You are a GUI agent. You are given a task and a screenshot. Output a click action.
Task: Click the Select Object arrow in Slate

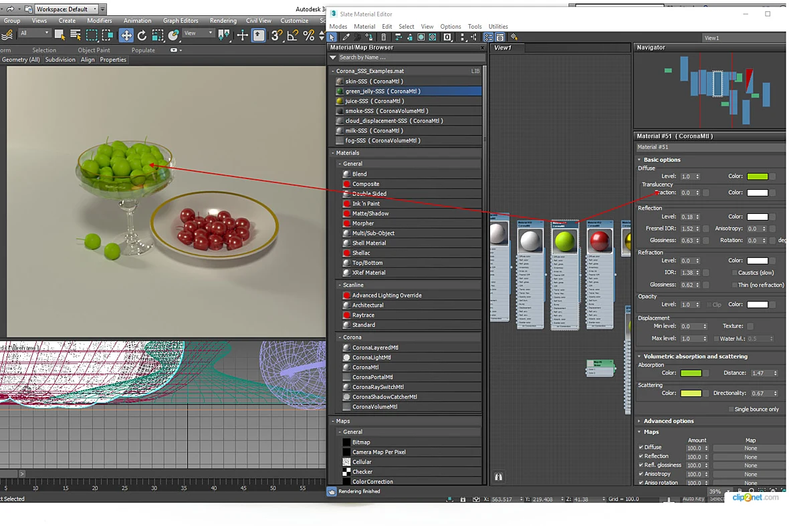pos(332,37)
